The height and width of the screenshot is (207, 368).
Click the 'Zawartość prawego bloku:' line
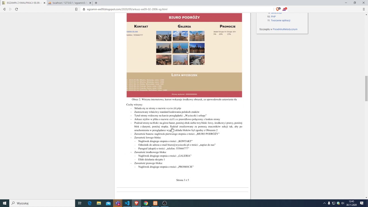tap(148, 163)
